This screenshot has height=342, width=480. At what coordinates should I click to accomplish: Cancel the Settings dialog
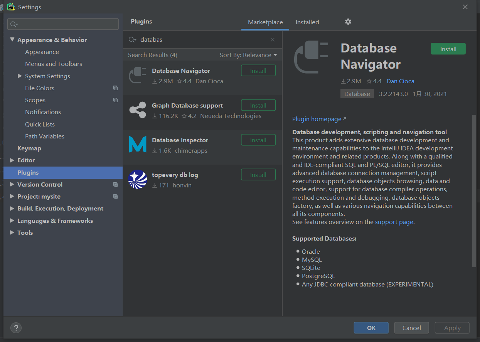tap(411, 328)
